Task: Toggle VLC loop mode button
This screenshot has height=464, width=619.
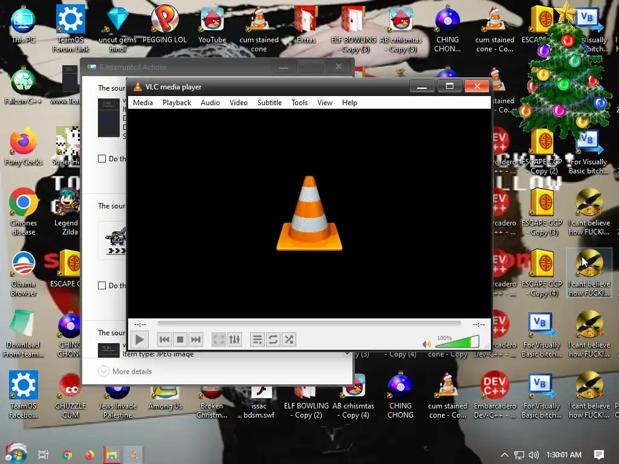Action: pyautogui.click(x=273, y=340)
